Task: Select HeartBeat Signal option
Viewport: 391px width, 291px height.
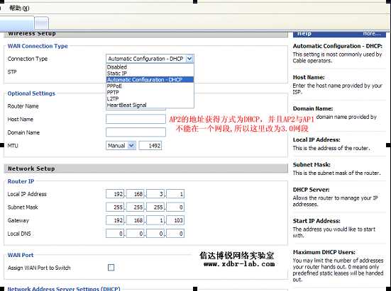Action: click(150, 105)
